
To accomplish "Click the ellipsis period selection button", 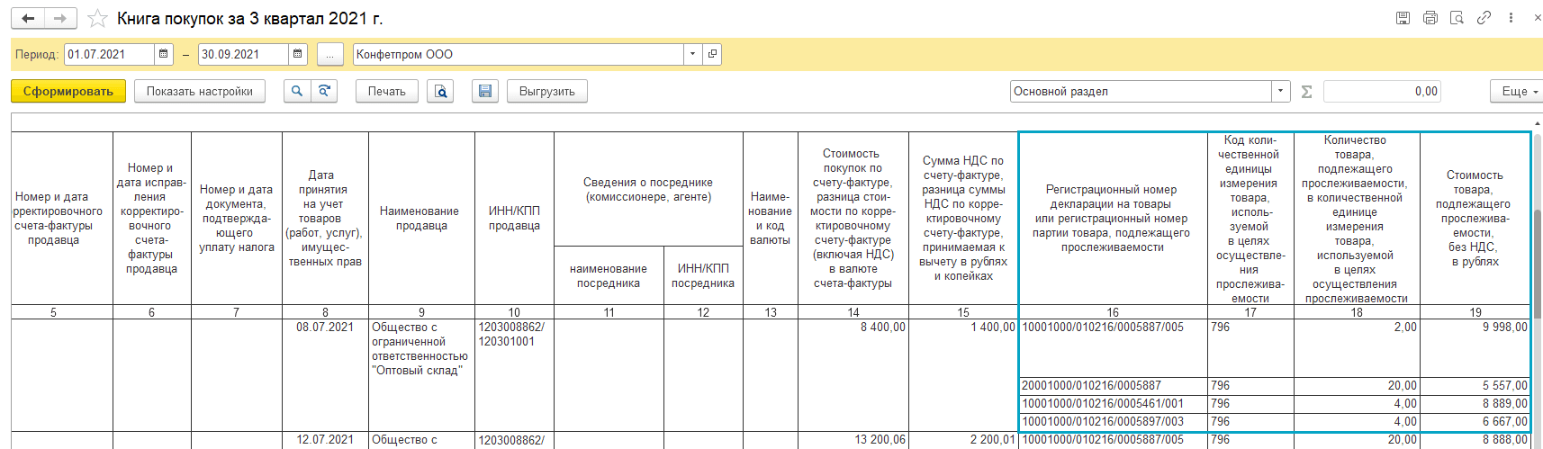I will pyautogui.click(x=330, y=54).
